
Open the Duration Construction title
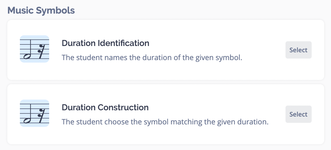click(105, 107)
